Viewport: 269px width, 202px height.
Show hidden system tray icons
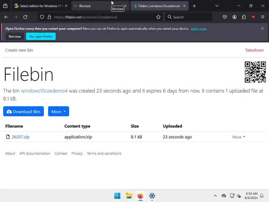pyautogui.click(x=215, y=196)
